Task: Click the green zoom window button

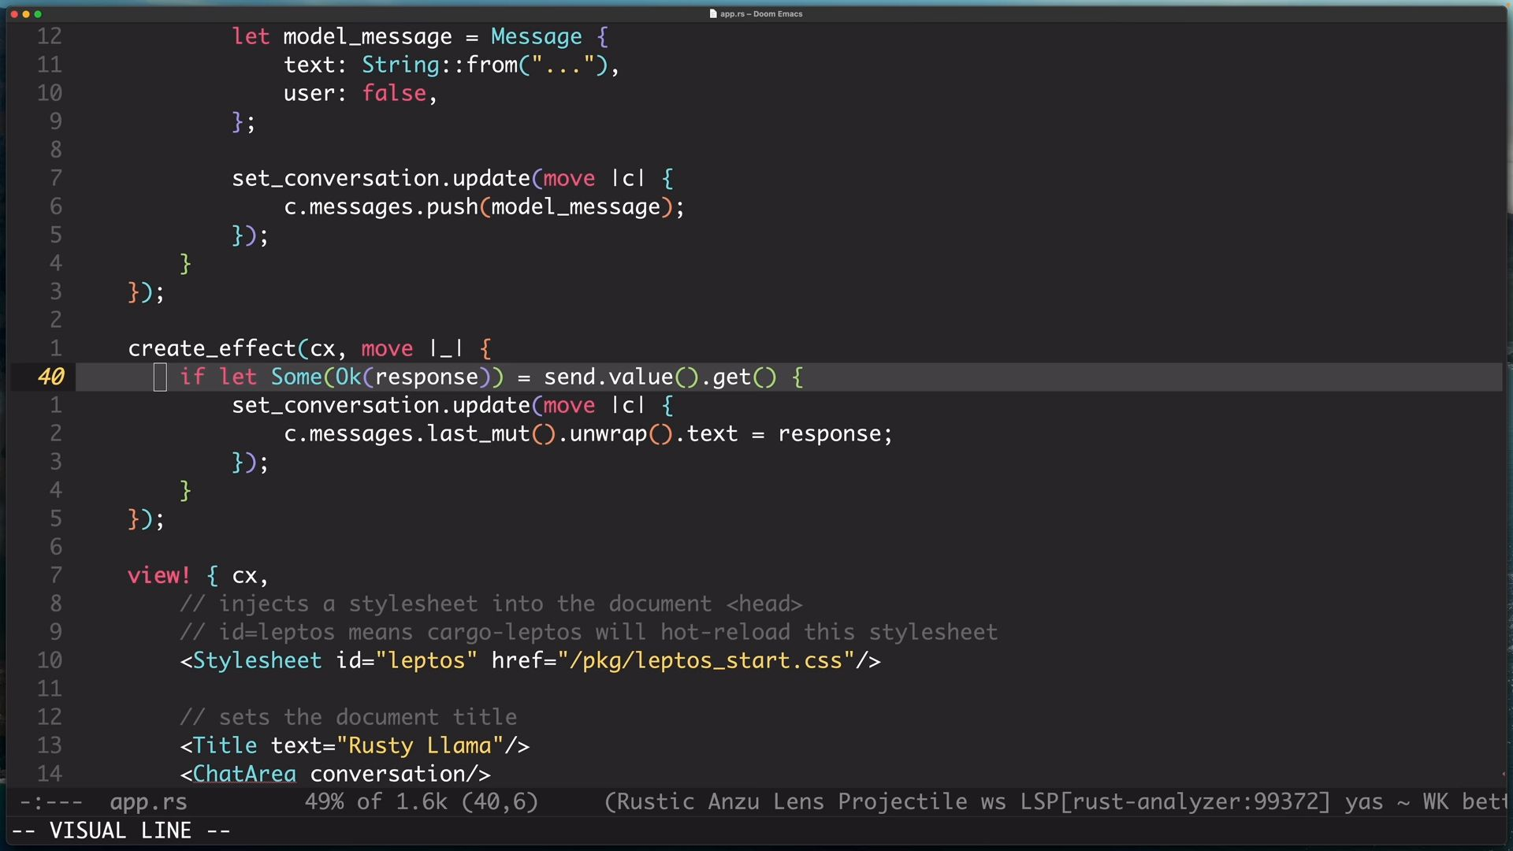Action: coord(38,14)
